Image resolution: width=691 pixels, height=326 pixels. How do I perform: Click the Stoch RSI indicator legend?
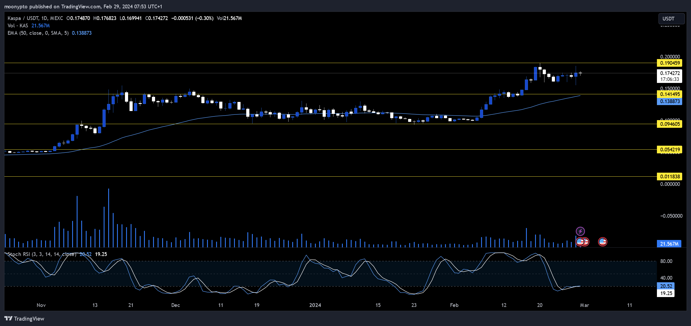coord(42,254)
